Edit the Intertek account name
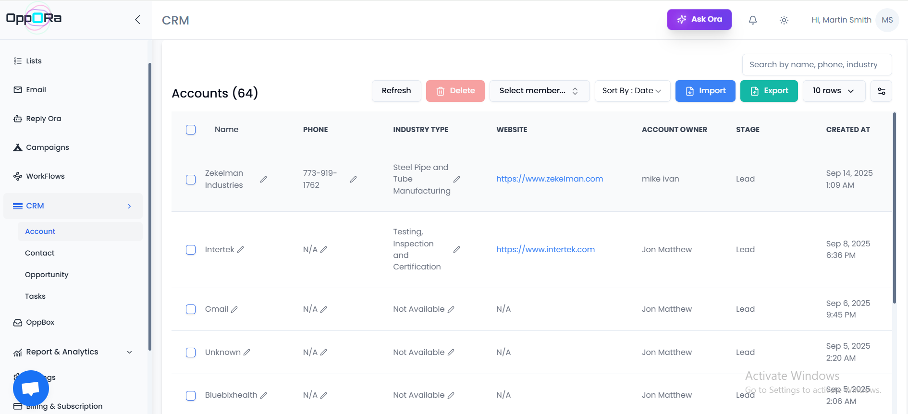The height and width of the screenshot is (414, 908). 241,250
